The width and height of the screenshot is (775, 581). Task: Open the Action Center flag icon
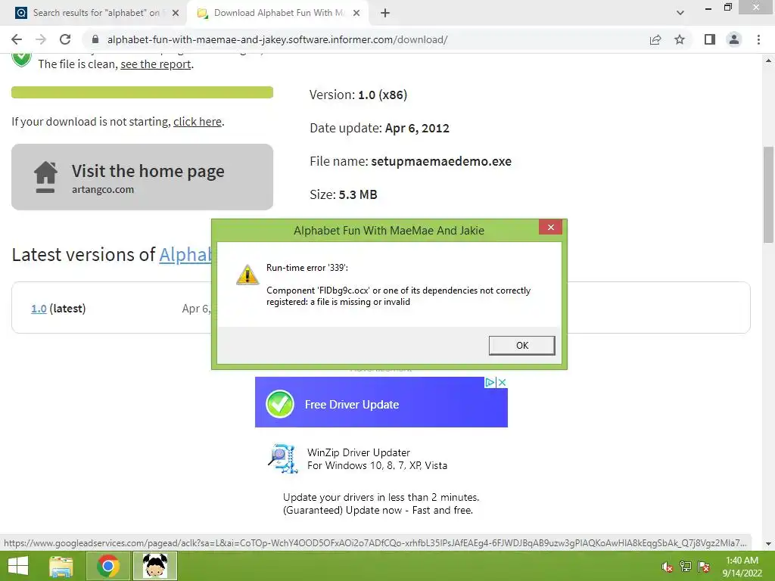click(x=704, y=567)
